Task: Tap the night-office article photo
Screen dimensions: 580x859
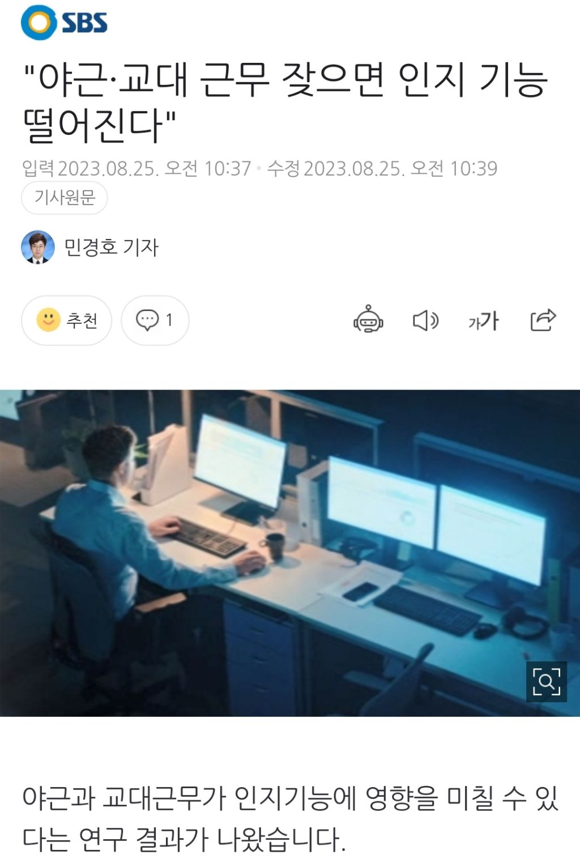Action: coord(290,553)
